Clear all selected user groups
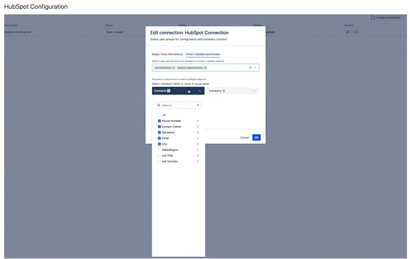 coord(250,68)
